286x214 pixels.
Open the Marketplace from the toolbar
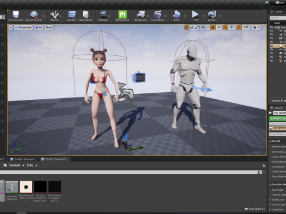point(85,16)
